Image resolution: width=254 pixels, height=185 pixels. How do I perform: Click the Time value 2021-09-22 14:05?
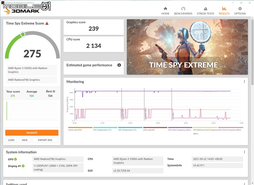(217, 159)
